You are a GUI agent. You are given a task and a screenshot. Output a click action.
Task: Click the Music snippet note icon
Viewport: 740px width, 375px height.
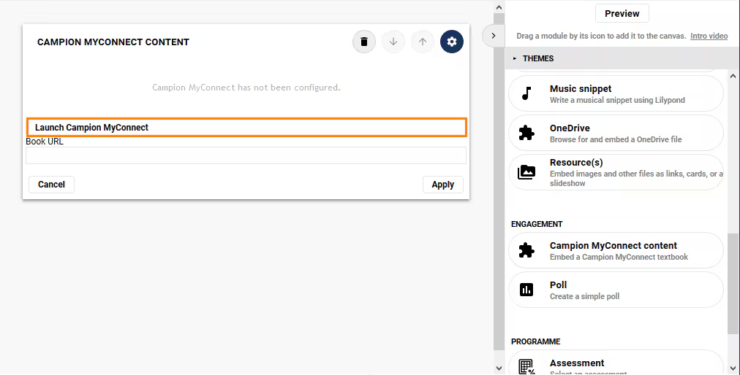point(526,93)
